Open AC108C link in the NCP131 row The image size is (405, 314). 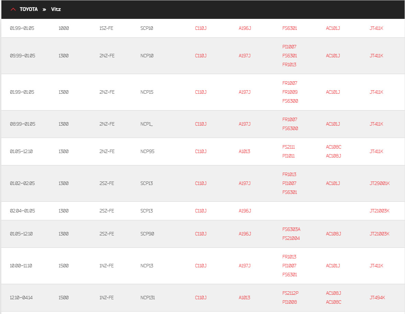pos(334,302)
